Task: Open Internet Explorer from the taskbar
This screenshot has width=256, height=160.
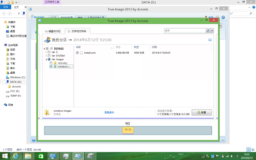Action: (x=16, y=156)
